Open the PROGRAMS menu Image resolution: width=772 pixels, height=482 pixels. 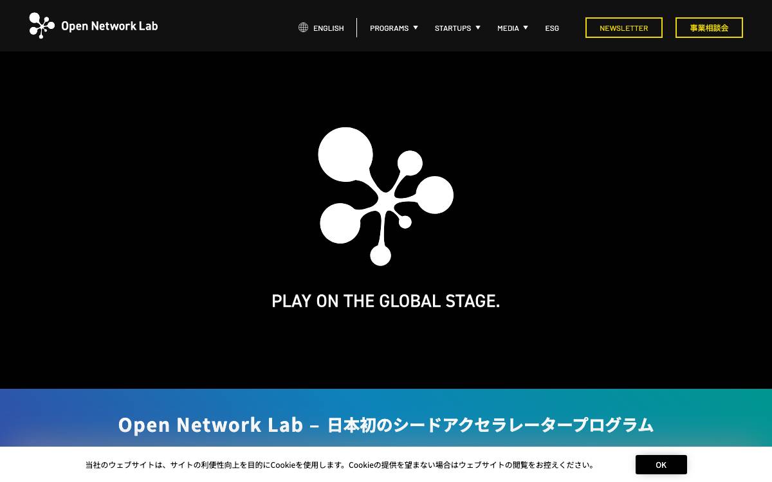pos(389,28)
